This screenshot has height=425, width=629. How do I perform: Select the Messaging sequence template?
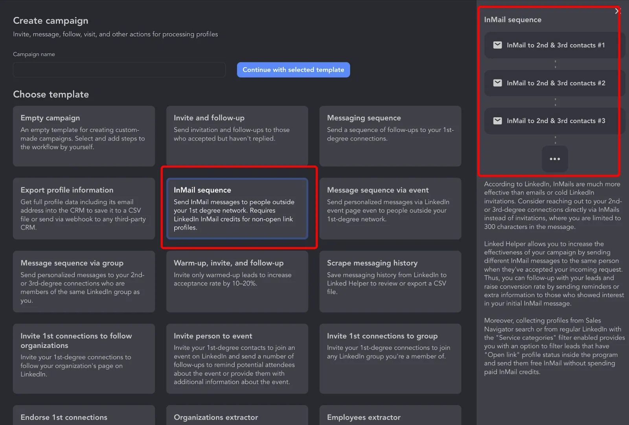click(x=390, y=136)
